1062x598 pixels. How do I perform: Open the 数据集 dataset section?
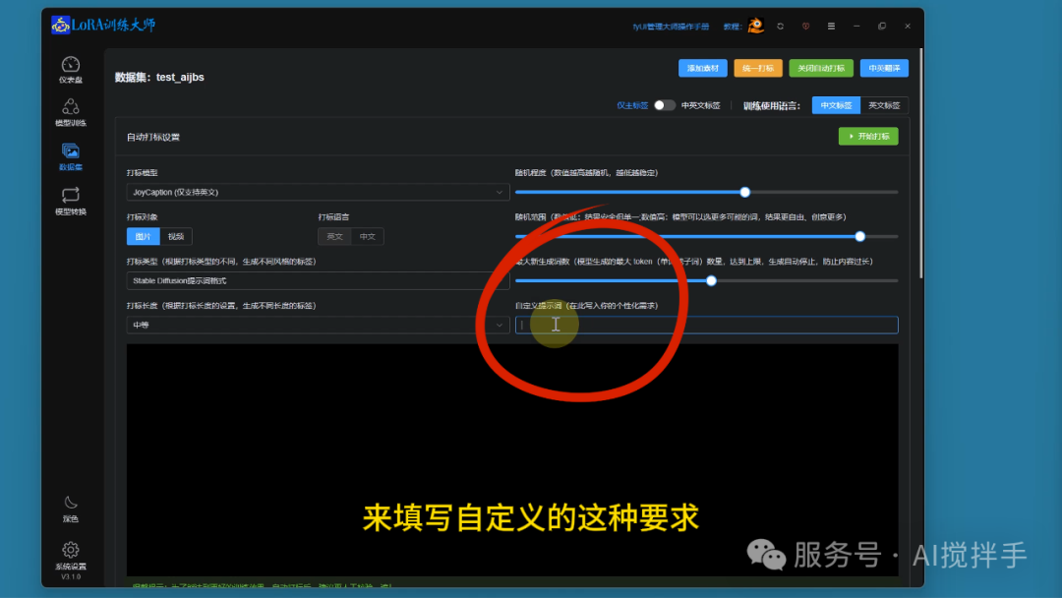71,157
